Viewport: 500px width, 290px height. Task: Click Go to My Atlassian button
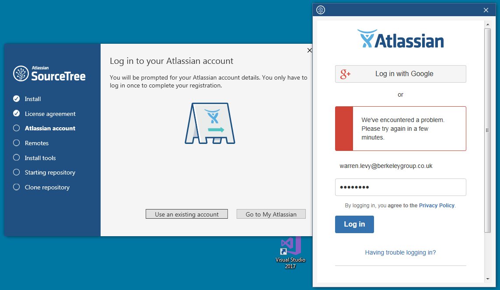pos(271,214)
